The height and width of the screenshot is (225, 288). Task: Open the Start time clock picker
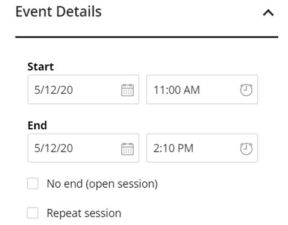[x=246, y=90]
